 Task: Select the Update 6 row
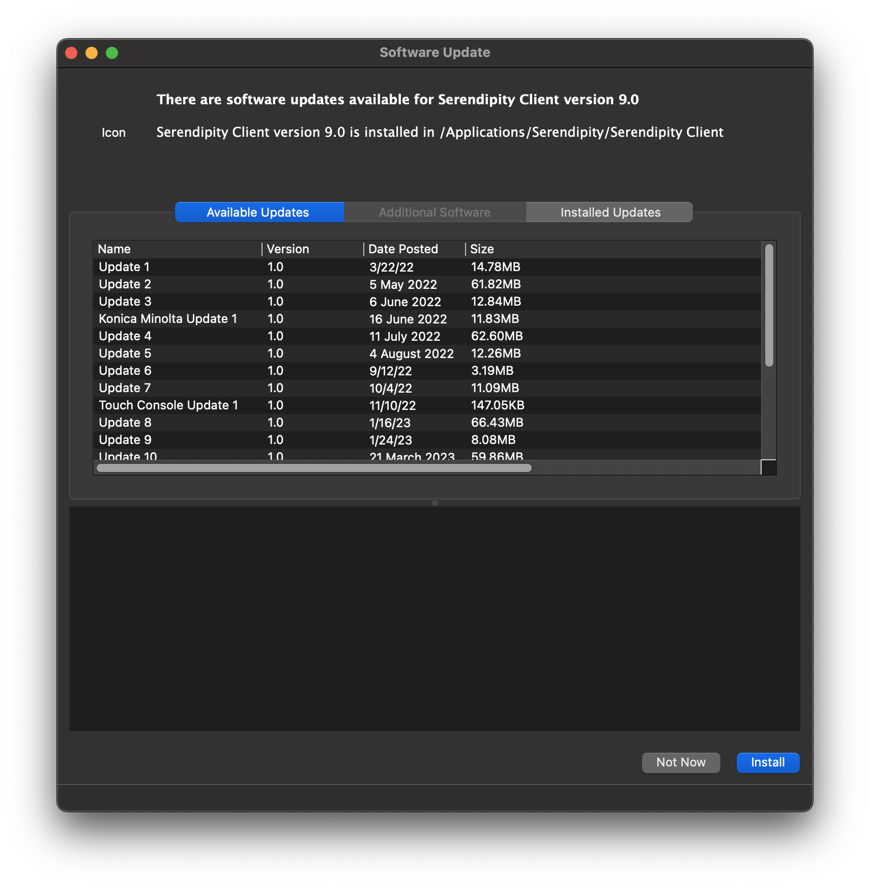pyautogui.click(x=427, y=371)
